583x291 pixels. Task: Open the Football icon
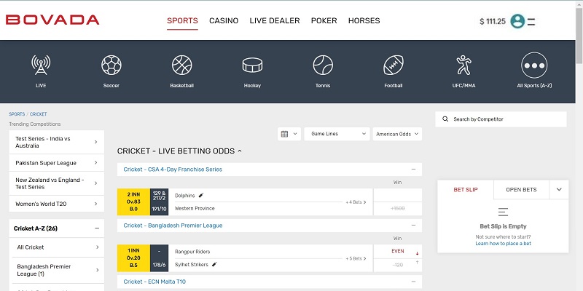point(394,65)
